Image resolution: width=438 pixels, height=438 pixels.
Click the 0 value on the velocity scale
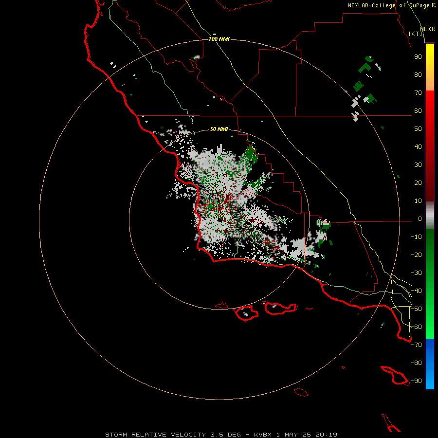click(420, 219)
